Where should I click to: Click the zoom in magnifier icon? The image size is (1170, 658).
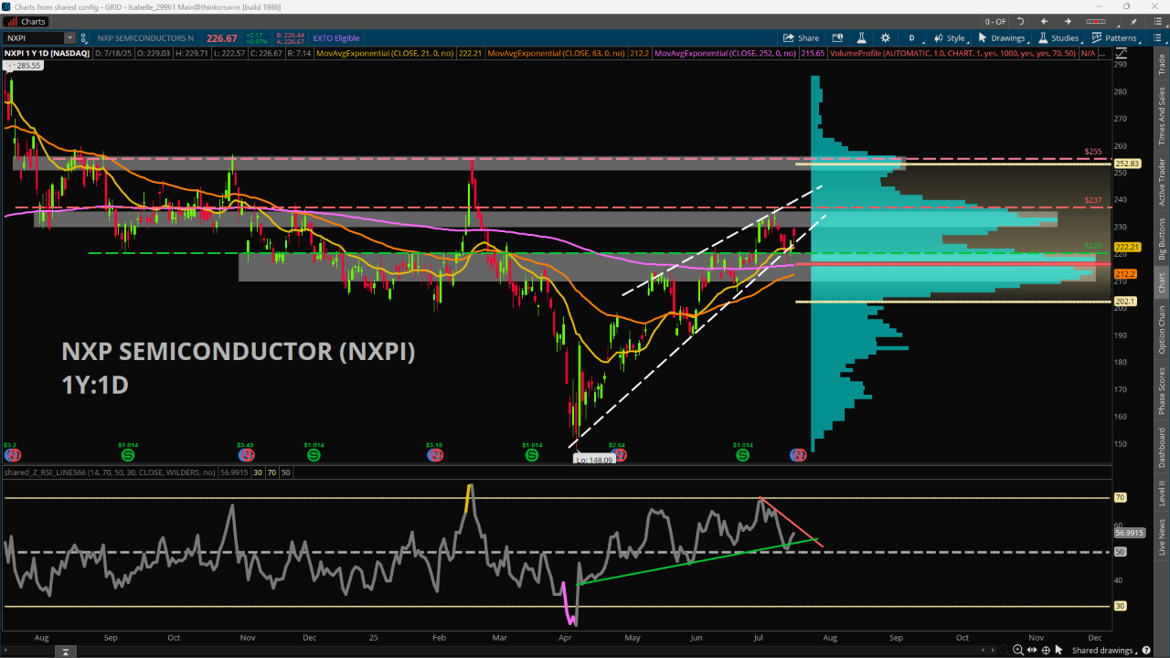[x=1017, y=650]
